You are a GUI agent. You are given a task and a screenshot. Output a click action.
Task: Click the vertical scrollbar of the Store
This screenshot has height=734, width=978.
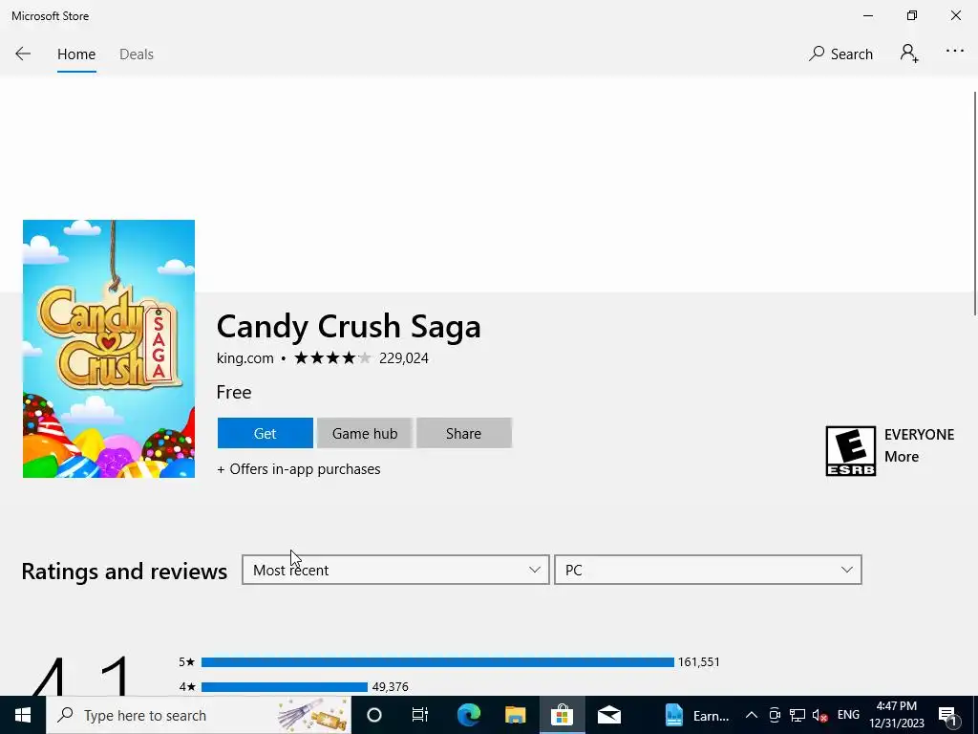(x=974, y=203)
